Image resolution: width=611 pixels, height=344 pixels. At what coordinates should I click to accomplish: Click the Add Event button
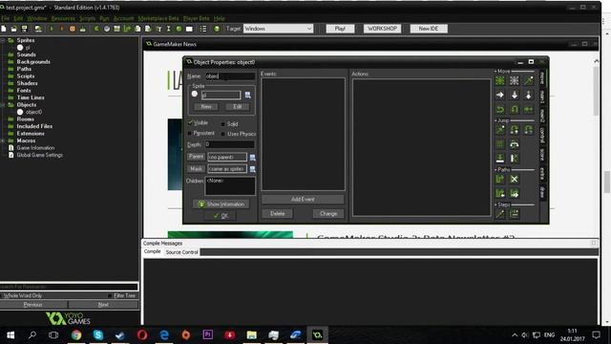303,200
